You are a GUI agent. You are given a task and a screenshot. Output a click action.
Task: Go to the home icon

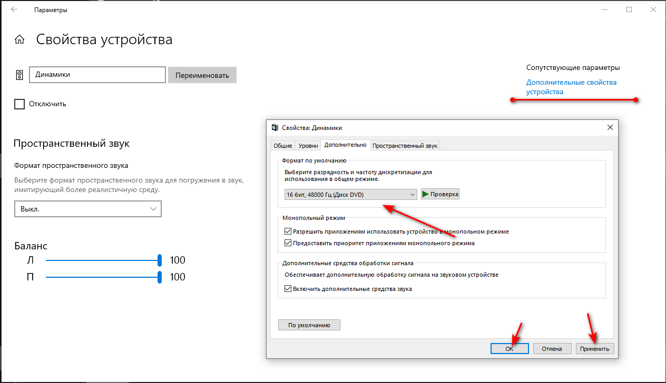[19, 40]
